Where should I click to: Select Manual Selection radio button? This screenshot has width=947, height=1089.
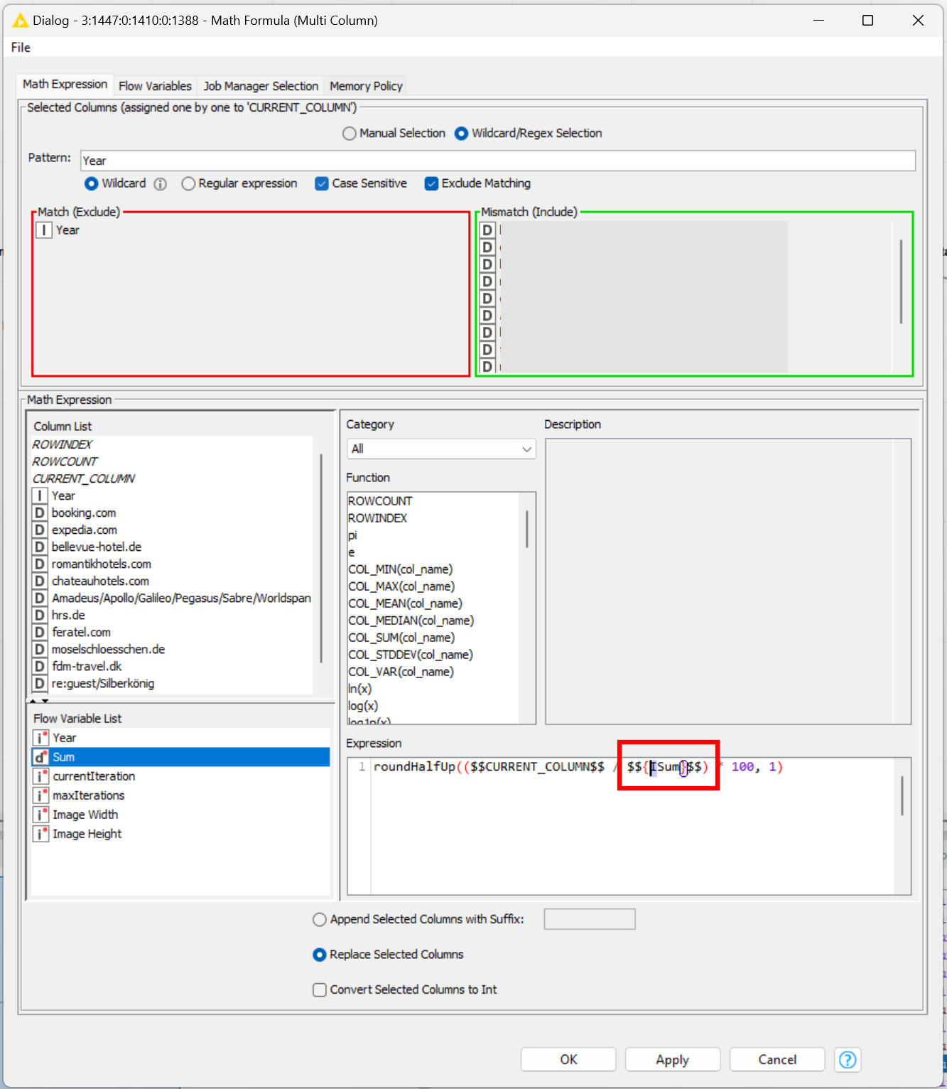(x=350, y=134)
